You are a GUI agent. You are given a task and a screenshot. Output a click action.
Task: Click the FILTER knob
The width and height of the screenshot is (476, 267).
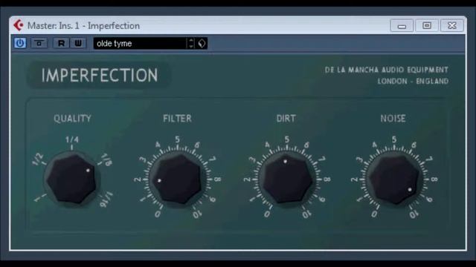[177, 179]
